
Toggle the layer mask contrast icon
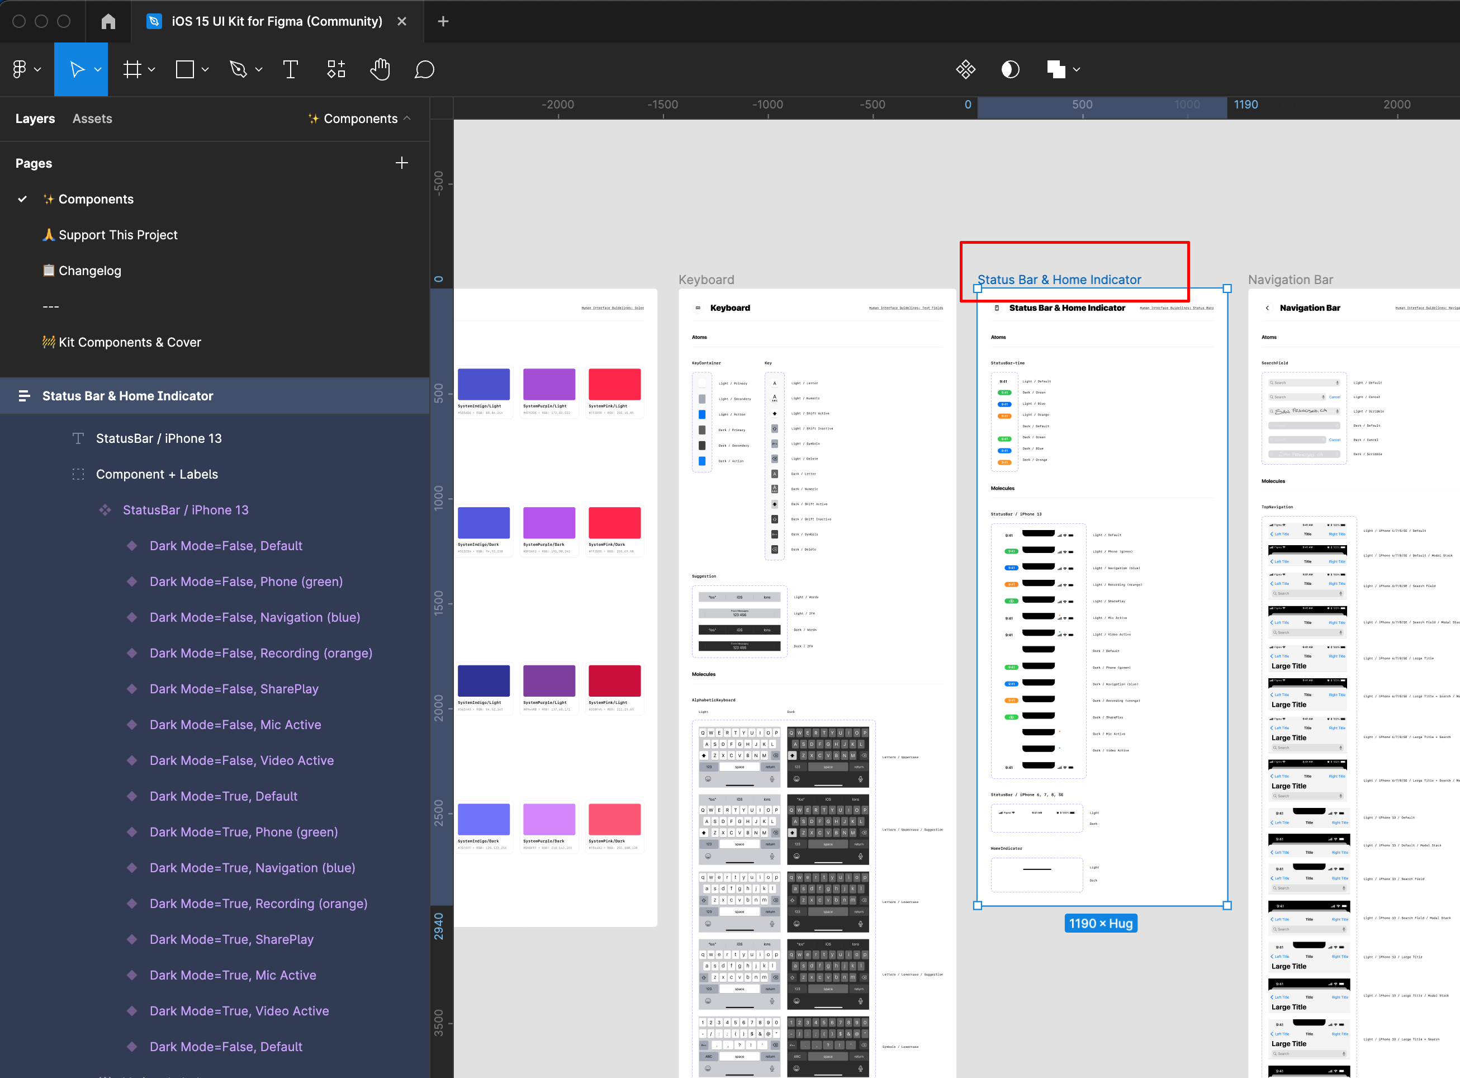pos(1010,69)
